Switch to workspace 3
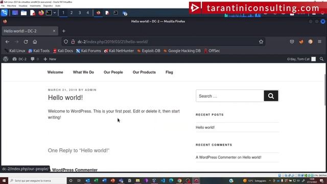 80,13
